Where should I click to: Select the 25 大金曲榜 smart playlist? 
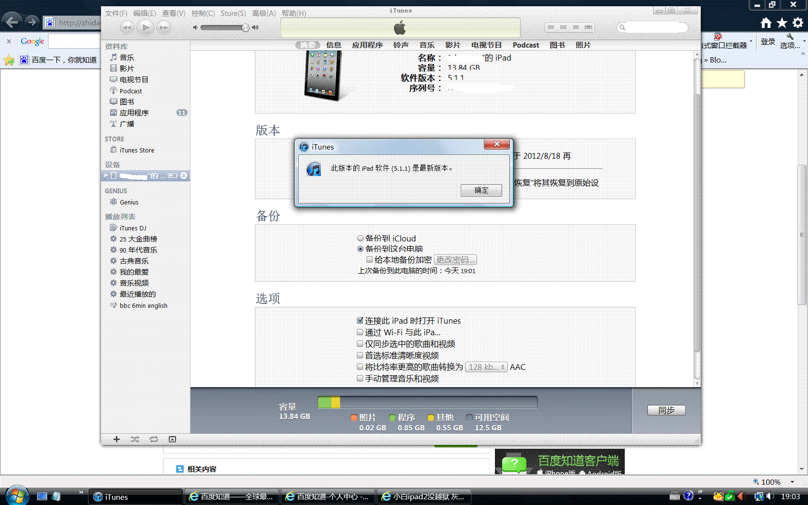point(138,239)
